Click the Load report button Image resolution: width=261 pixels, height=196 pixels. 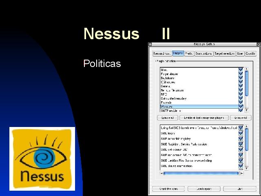click(204, 189)
